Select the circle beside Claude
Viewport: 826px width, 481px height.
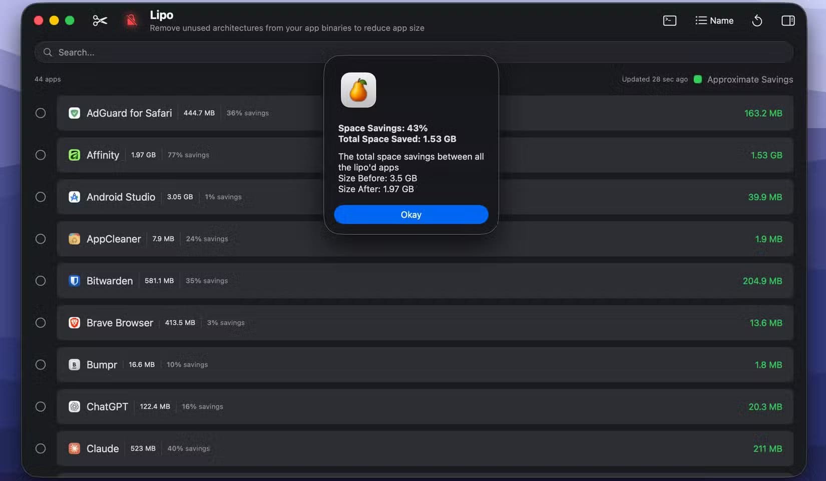point(41,448)
